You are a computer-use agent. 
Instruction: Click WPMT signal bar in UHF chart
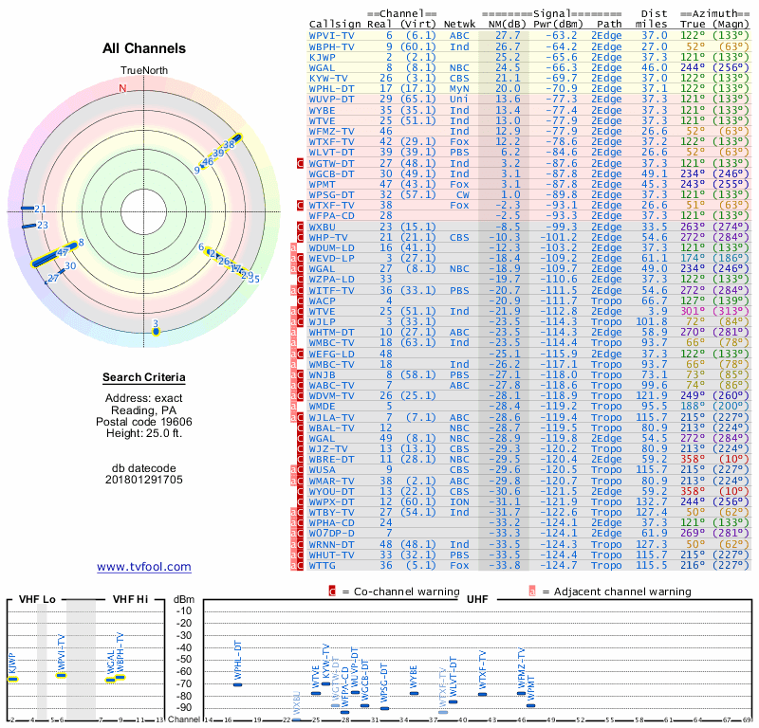pyautogui.click(x=531, y=706)
